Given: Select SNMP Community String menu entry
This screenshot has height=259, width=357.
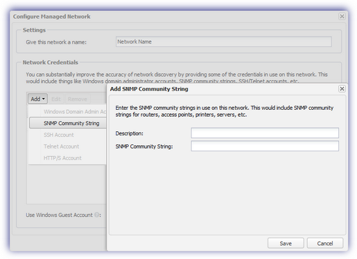Looking at the screenshot, I should point(68,123).
